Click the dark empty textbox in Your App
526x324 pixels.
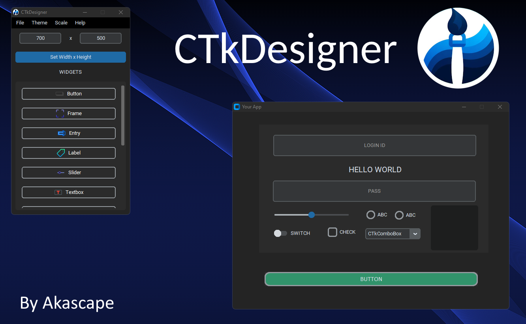(455, 228)
